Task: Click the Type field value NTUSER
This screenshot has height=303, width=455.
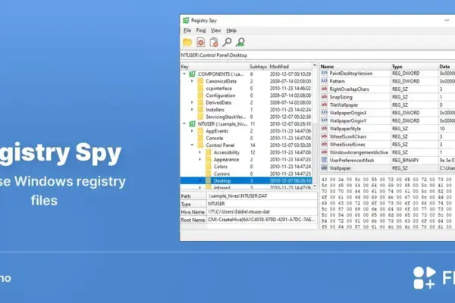Action: 262,204
